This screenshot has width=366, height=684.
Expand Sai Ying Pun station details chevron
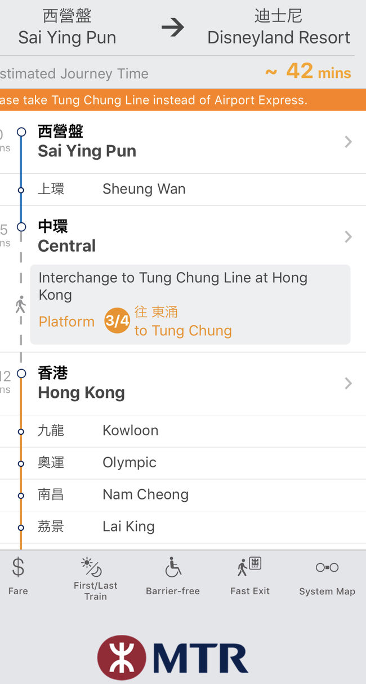coord(348,142)
